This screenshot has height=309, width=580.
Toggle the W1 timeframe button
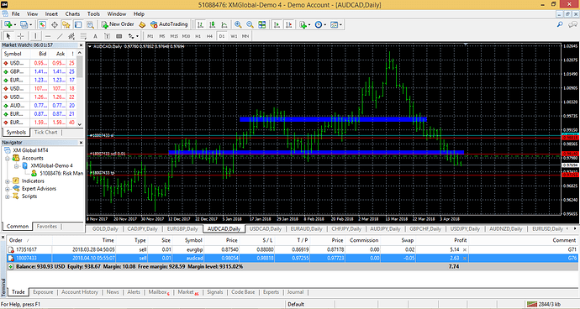click(234, 36)
